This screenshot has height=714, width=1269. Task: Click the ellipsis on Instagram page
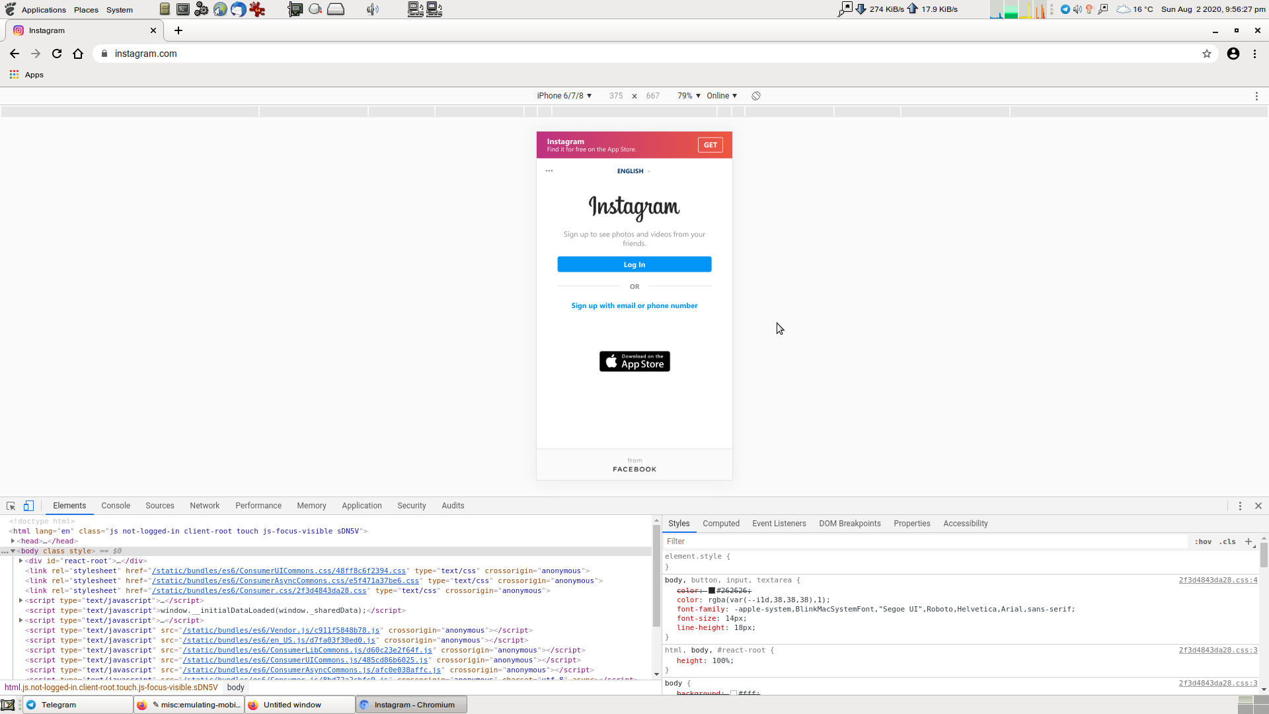tap(549, 171)
